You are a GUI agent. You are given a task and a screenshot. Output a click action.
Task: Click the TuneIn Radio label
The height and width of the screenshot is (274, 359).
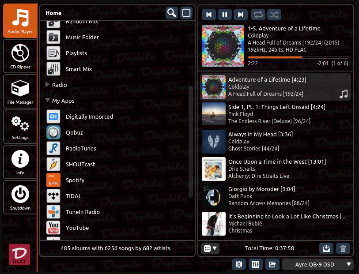83,212
